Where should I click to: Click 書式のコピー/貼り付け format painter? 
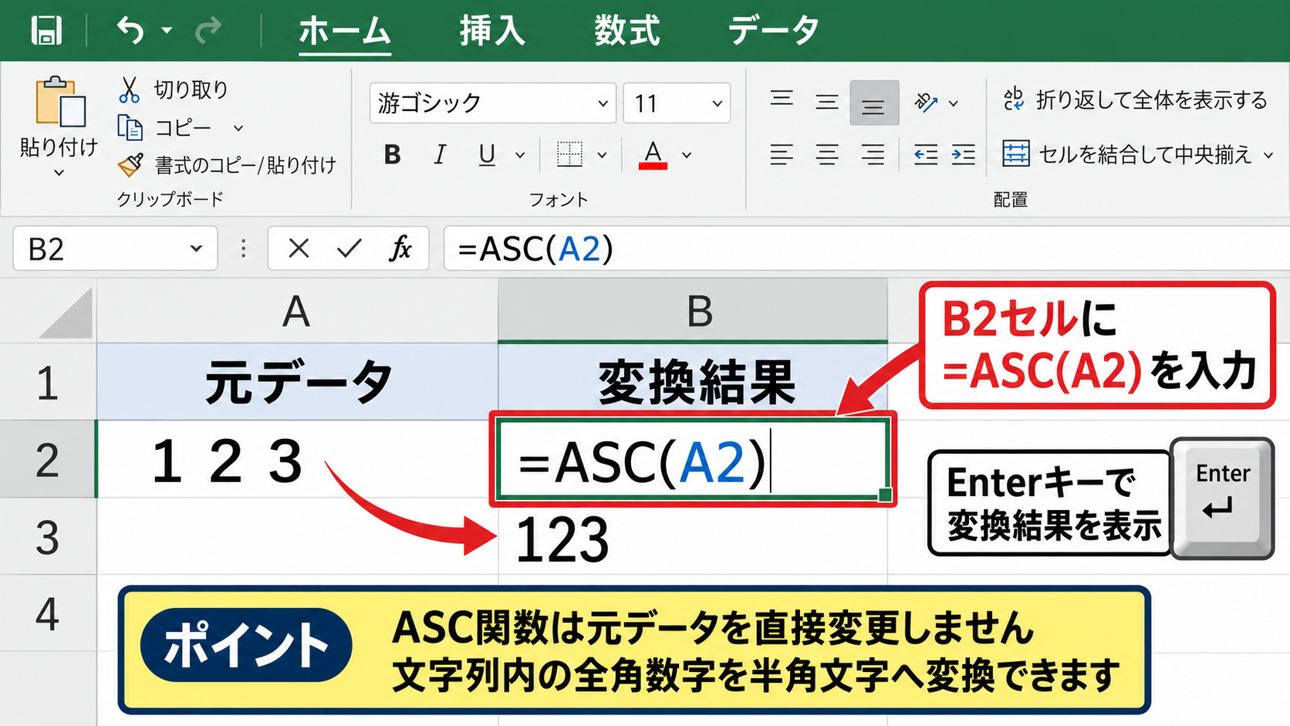(x=227, y=164)
